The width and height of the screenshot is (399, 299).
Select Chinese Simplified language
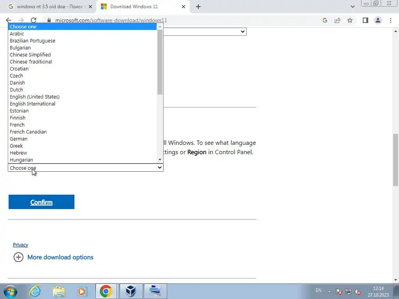coord(83,55)
